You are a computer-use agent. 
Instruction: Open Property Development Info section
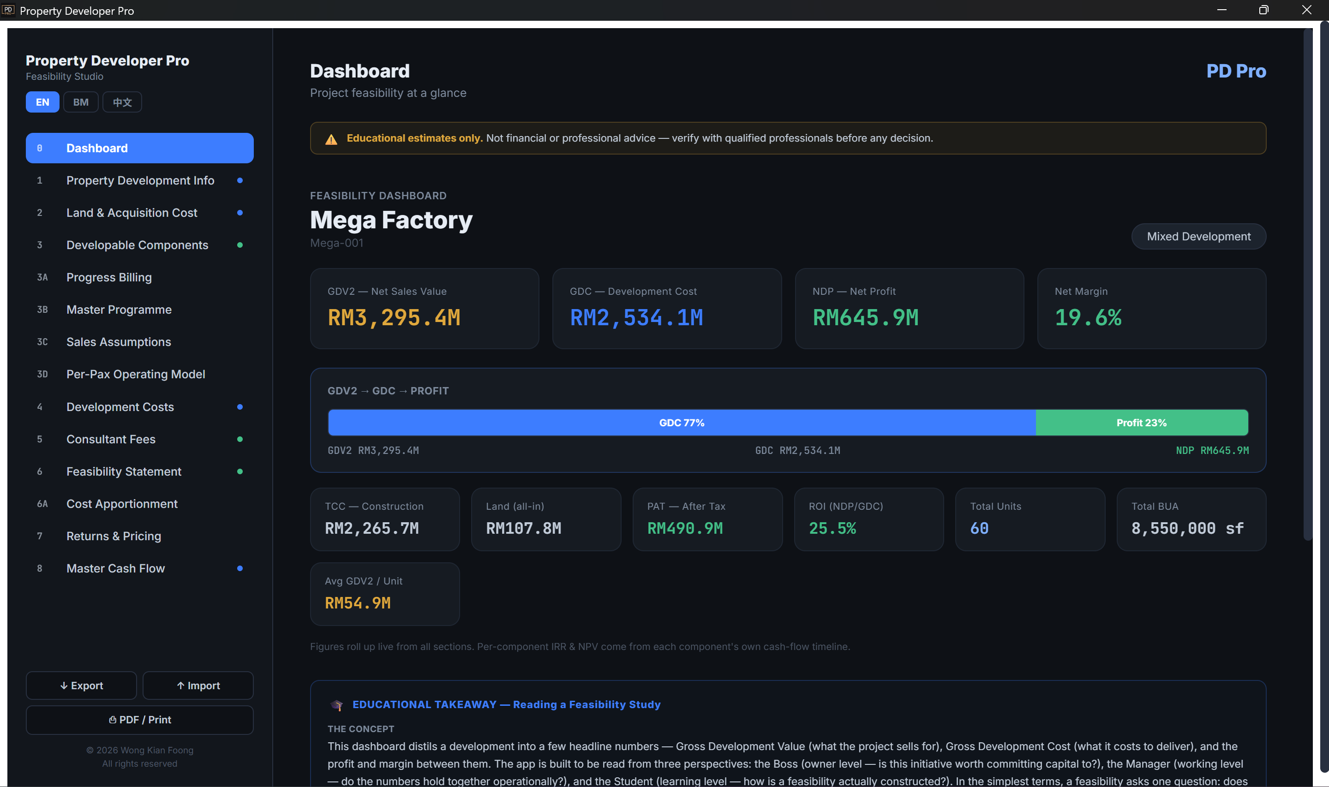point(139,180)
